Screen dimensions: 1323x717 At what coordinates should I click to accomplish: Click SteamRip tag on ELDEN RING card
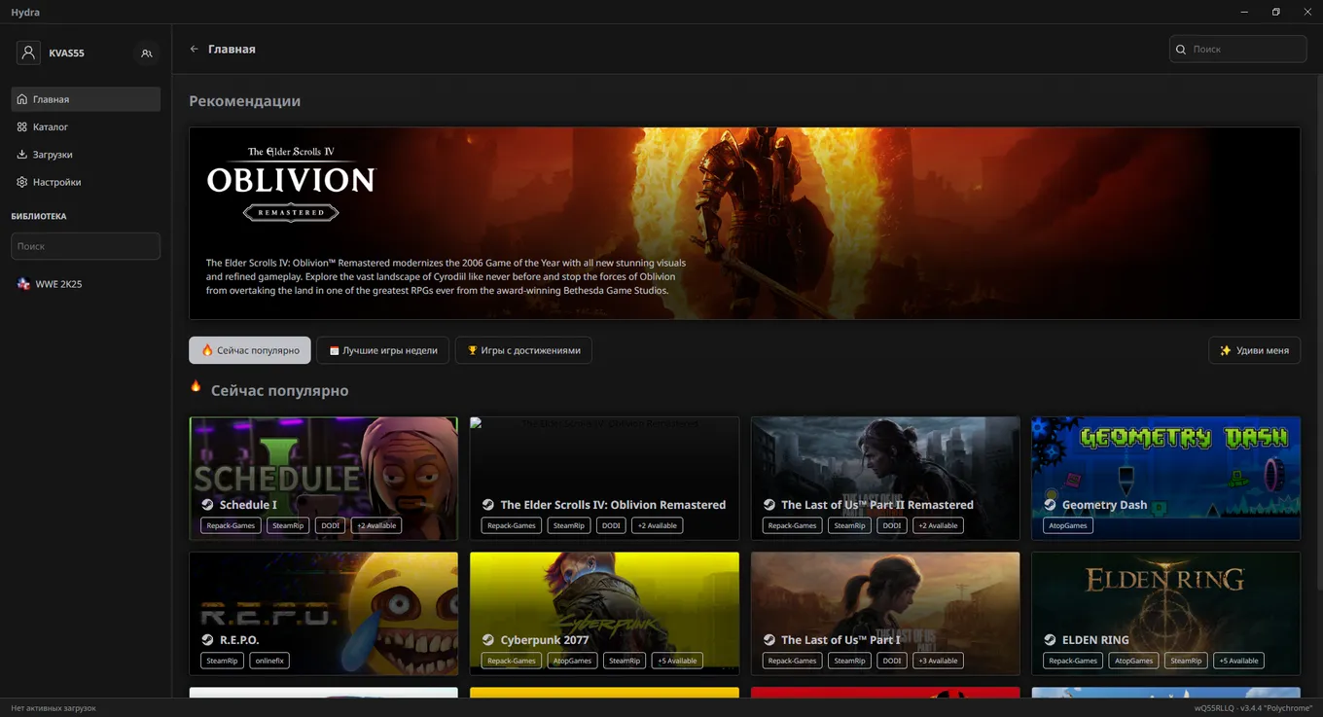click(1186, 661)
